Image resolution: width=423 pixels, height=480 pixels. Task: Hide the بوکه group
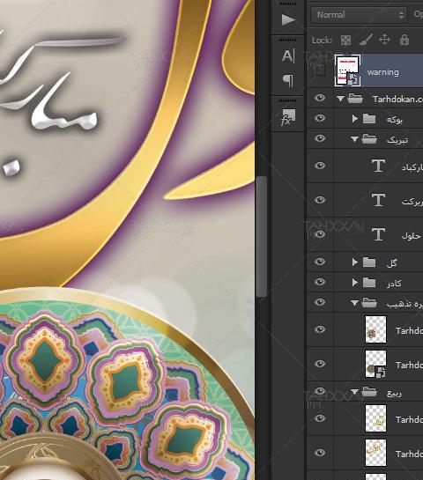[320, 118]
